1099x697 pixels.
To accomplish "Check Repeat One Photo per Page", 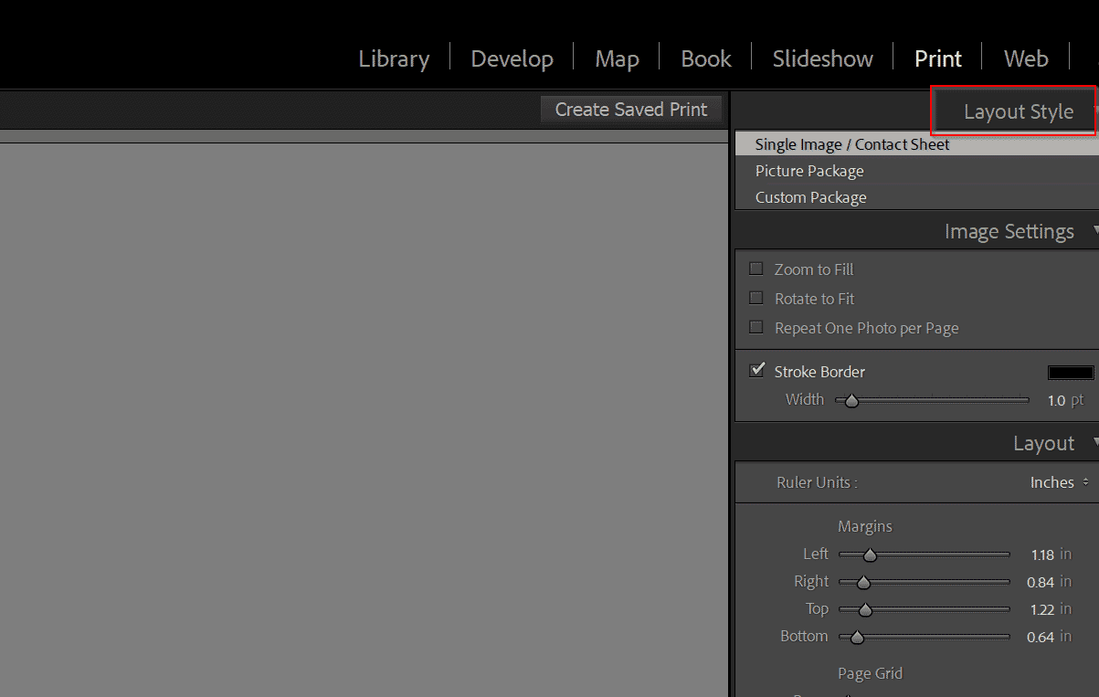I will [756, 327].
